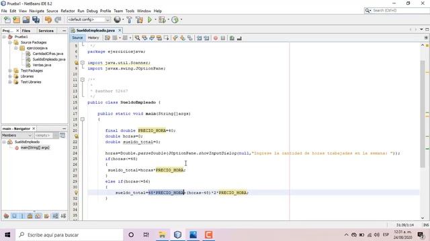Screen dimensions: 430x241
Task: Select the Source view button
Action: click(x=77, y=37)
